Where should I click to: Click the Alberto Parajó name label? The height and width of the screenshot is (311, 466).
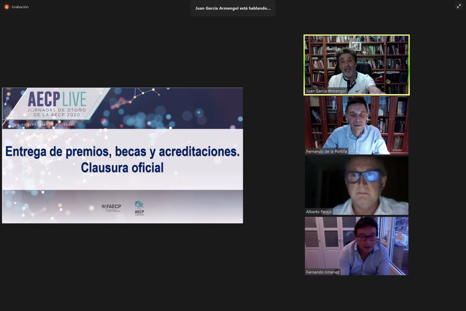[319, 212]
